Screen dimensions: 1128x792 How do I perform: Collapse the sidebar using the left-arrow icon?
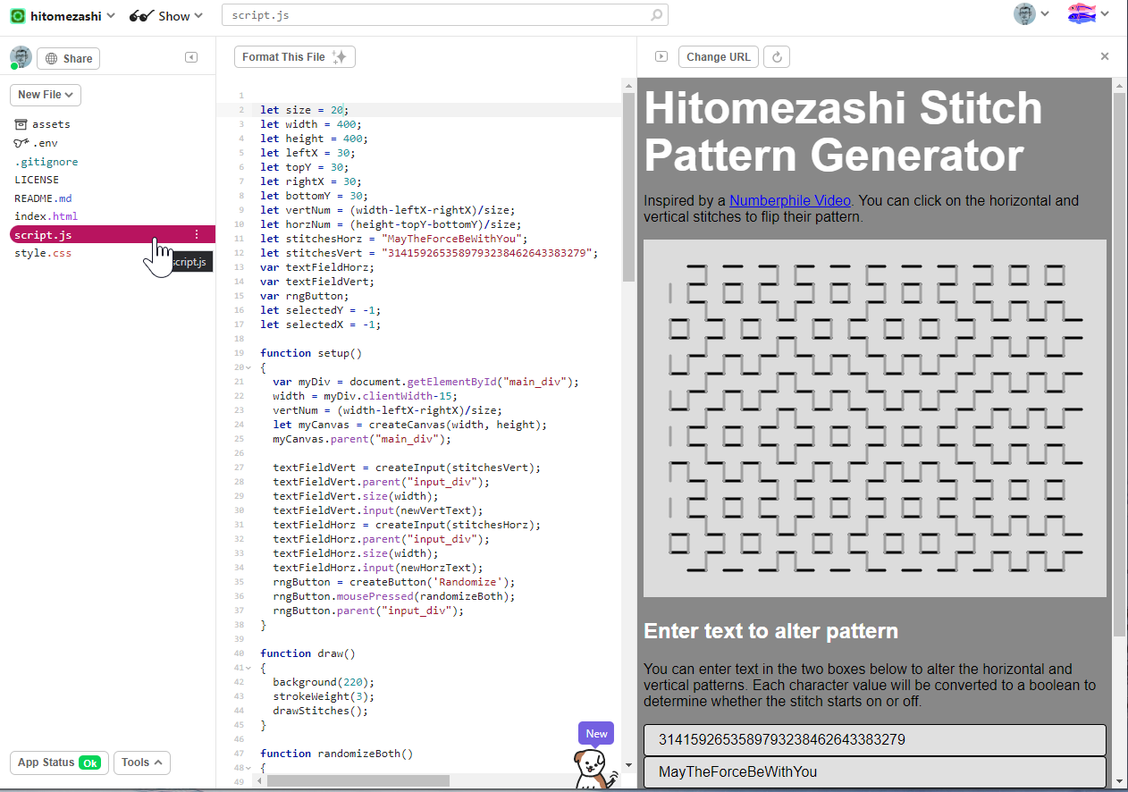coord(190,56)
